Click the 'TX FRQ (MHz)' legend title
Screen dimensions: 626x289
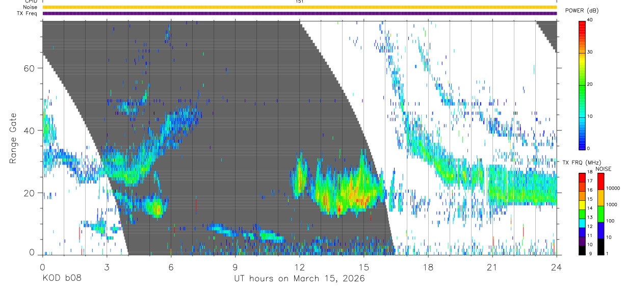point(581,163)
